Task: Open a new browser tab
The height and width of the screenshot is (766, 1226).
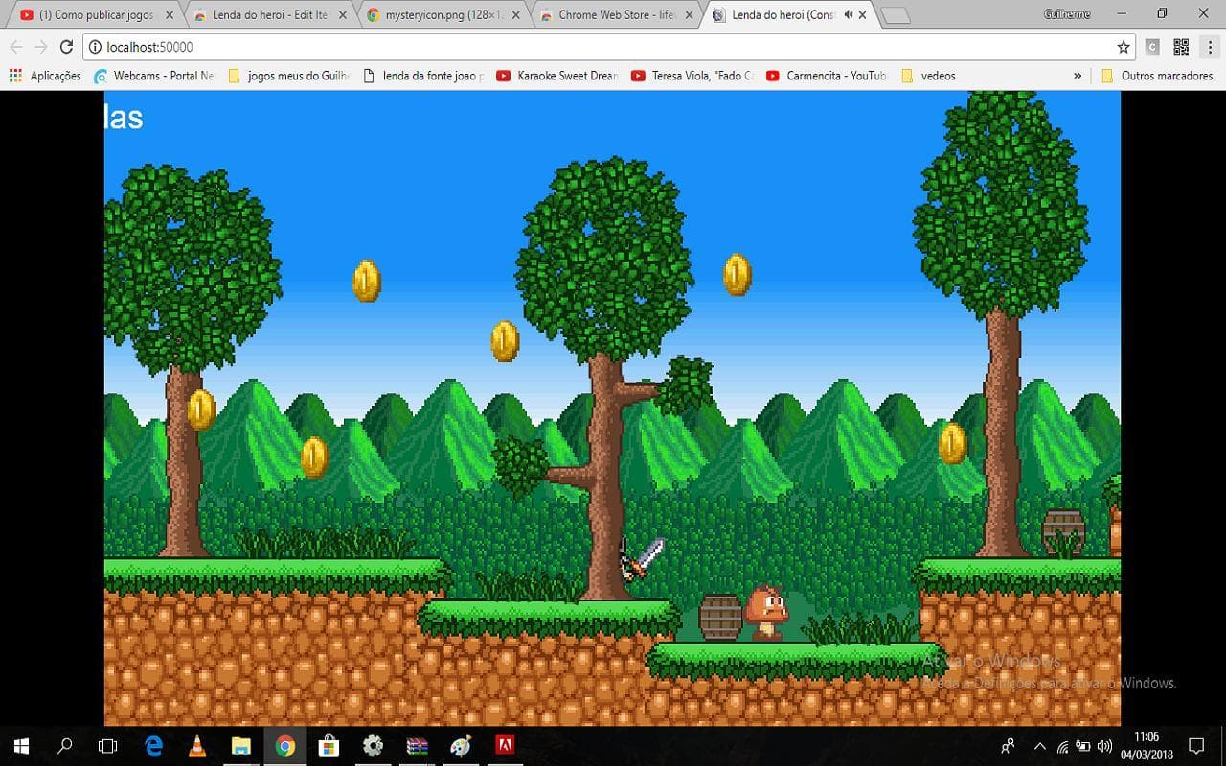Action: click(895, 15)
